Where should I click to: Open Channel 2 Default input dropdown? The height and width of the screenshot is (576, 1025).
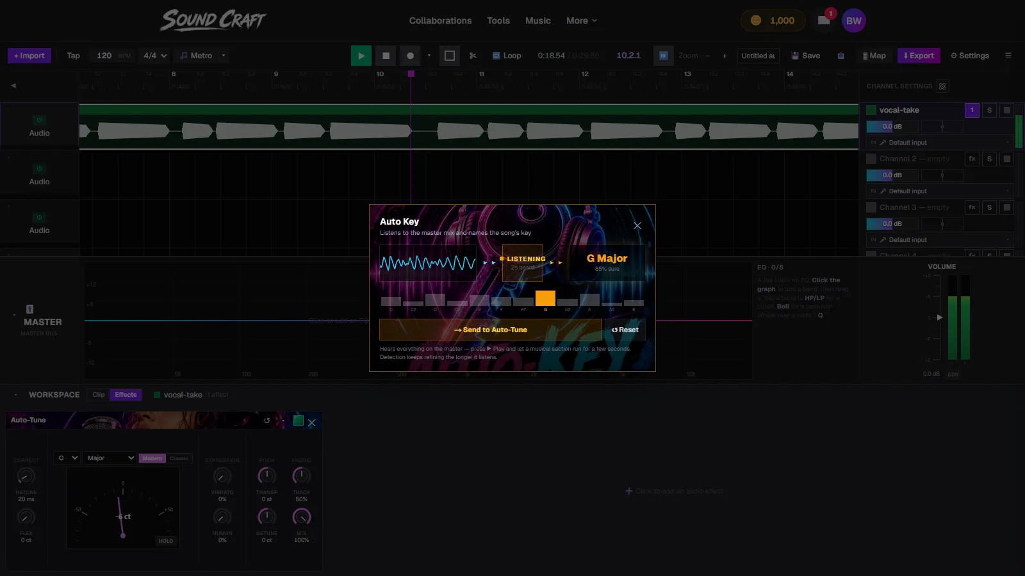tap(940, 191)
